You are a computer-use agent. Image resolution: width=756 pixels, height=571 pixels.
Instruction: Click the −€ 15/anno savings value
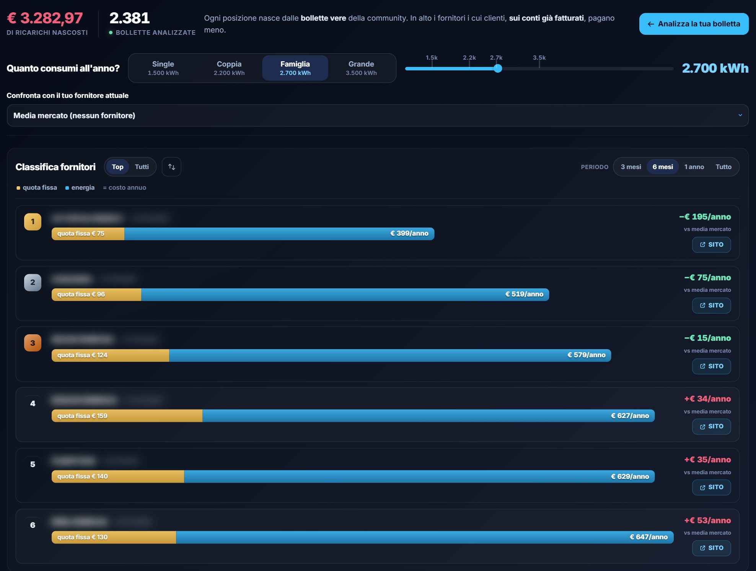[707, 338]
